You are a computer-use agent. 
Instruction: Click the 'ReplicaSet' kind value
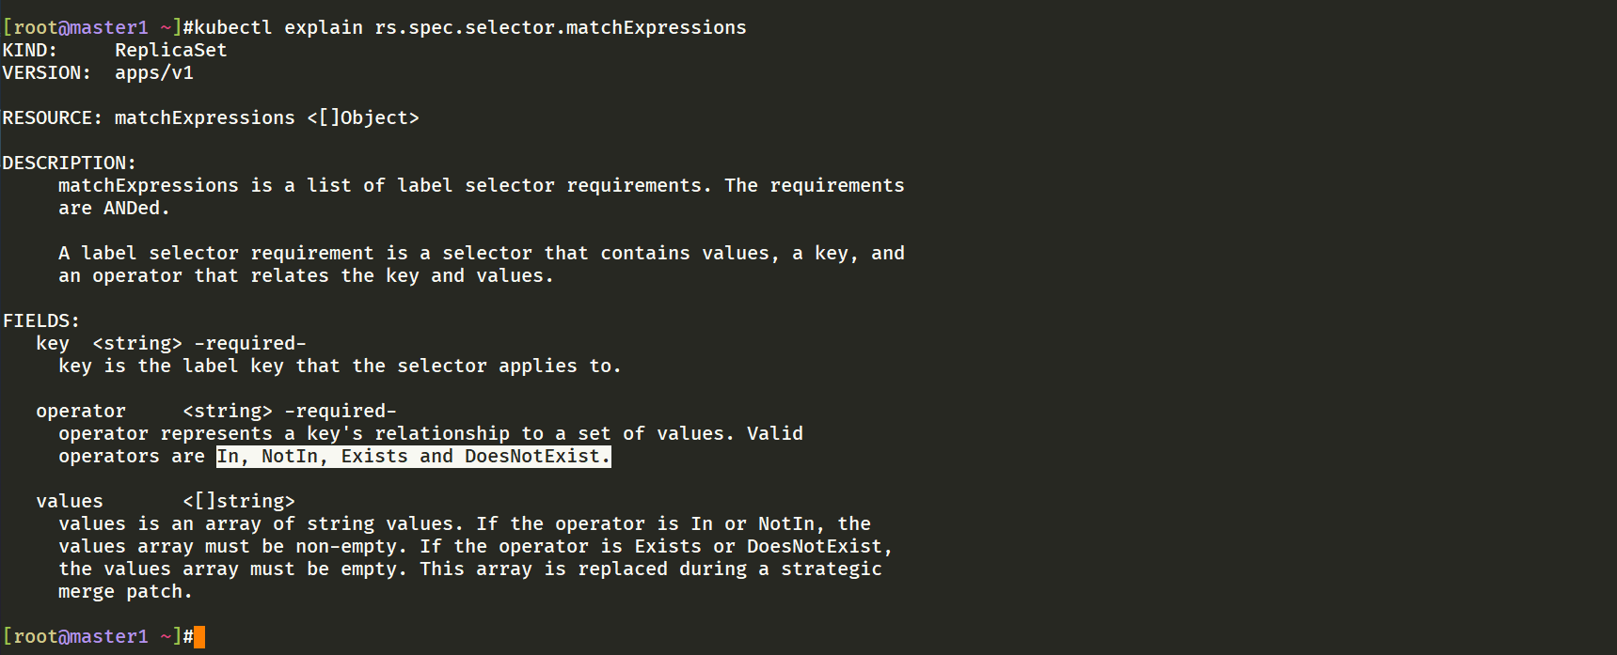pyautogui.click(x=171, y=51)
